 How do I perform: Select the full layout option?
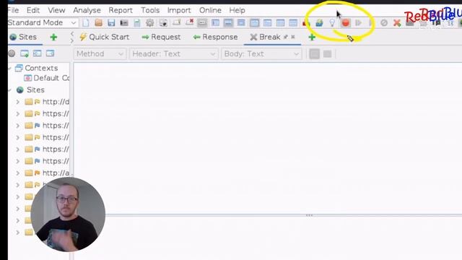(x=241, y=22)
